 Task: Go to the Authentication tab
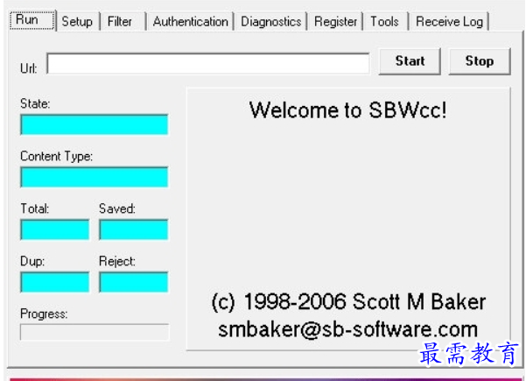point(190,22)
